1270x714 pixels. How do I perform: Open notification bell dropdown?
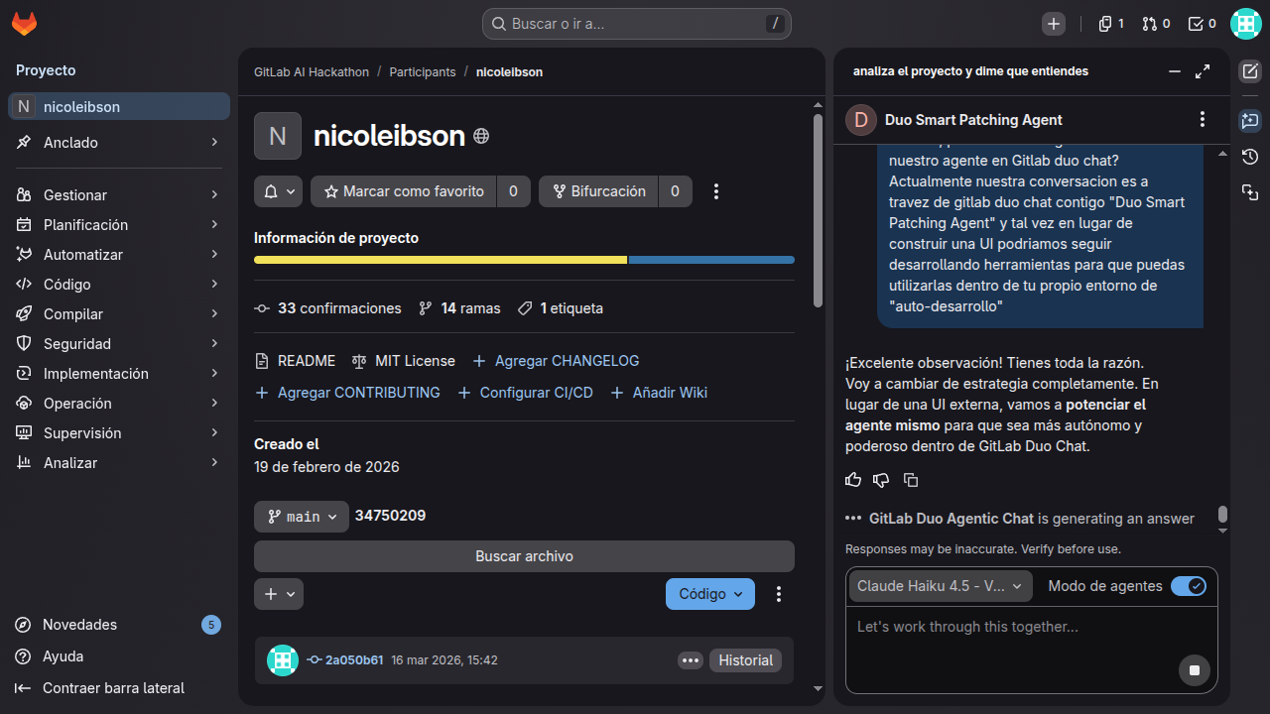pos(279,191)
